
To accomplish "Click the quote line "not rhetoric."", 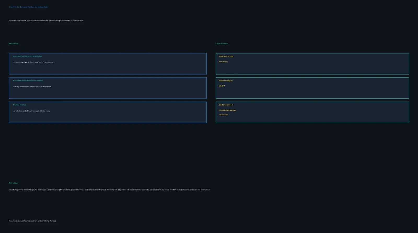I will pos(223,62).
